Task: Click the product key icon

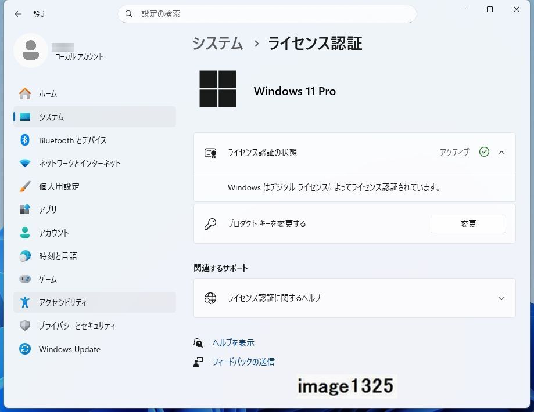Action: [x=210, y=224]
